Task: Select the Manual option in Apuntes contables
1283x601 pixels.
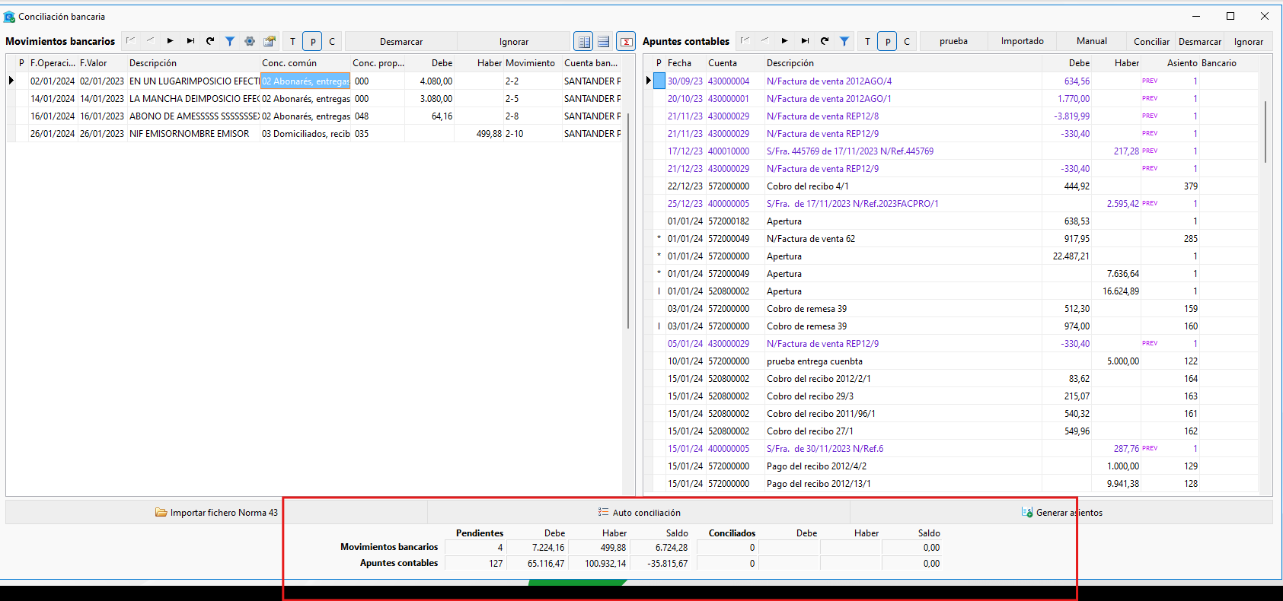Action: [1091, 41]
